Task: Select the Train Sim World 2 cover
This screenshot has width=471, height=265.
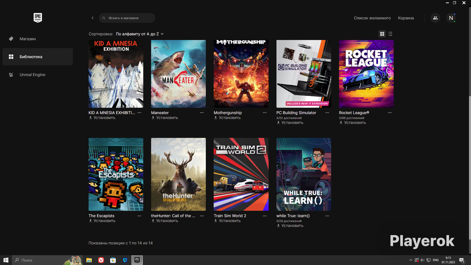Action: tap(241, 174)
